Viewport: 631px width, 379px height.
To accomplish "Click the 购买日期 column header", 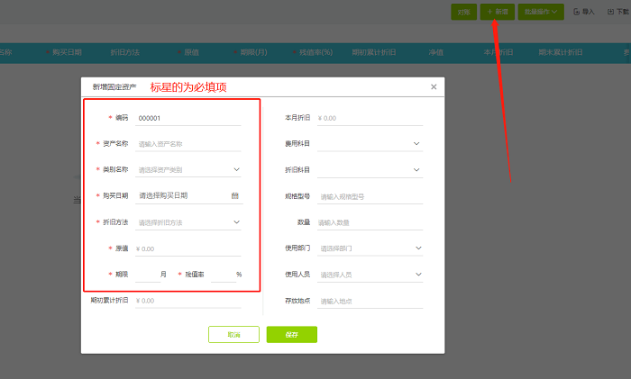I will click(x=67, y=52).
